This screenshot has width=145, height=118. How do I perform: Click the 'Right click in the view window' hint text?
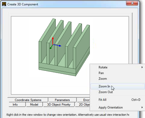tap(68, 115)
